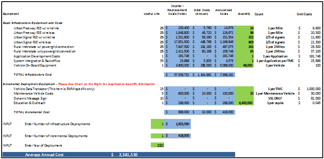
Task: Click quantity cell 24 for Urban Freeway wireline
Action: click(245, 28)
